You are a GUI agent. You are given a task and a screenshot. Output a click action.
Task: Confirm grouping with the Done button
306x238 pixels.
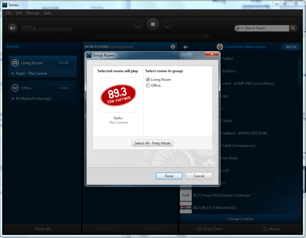click(169, 176)
